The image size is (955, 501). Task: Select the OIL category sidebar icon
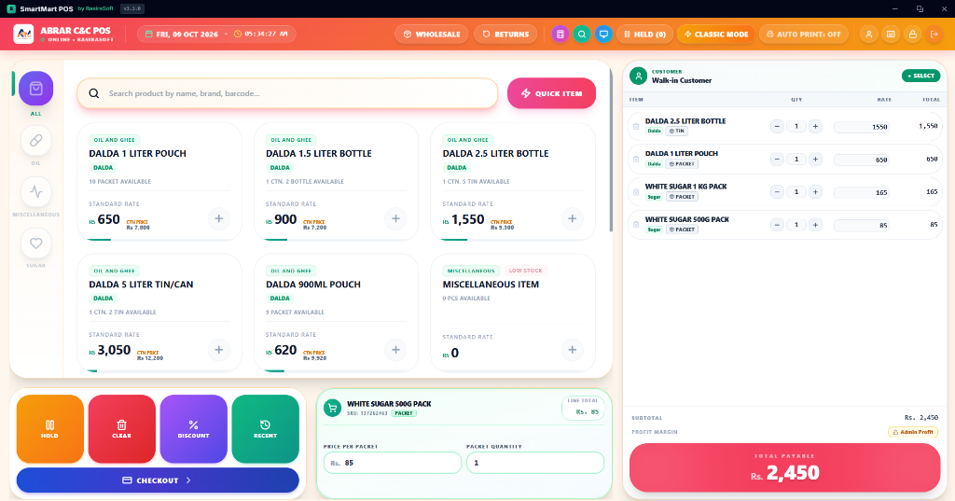tap(36, 141)
